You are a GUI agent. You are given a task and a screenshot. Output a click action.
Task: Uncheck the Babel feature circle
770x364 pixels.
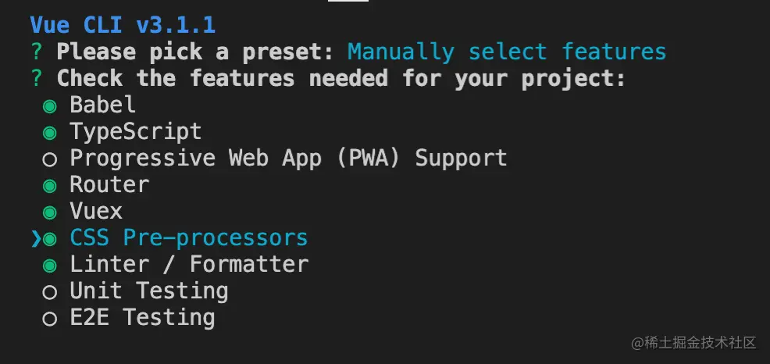coord(50,106)
